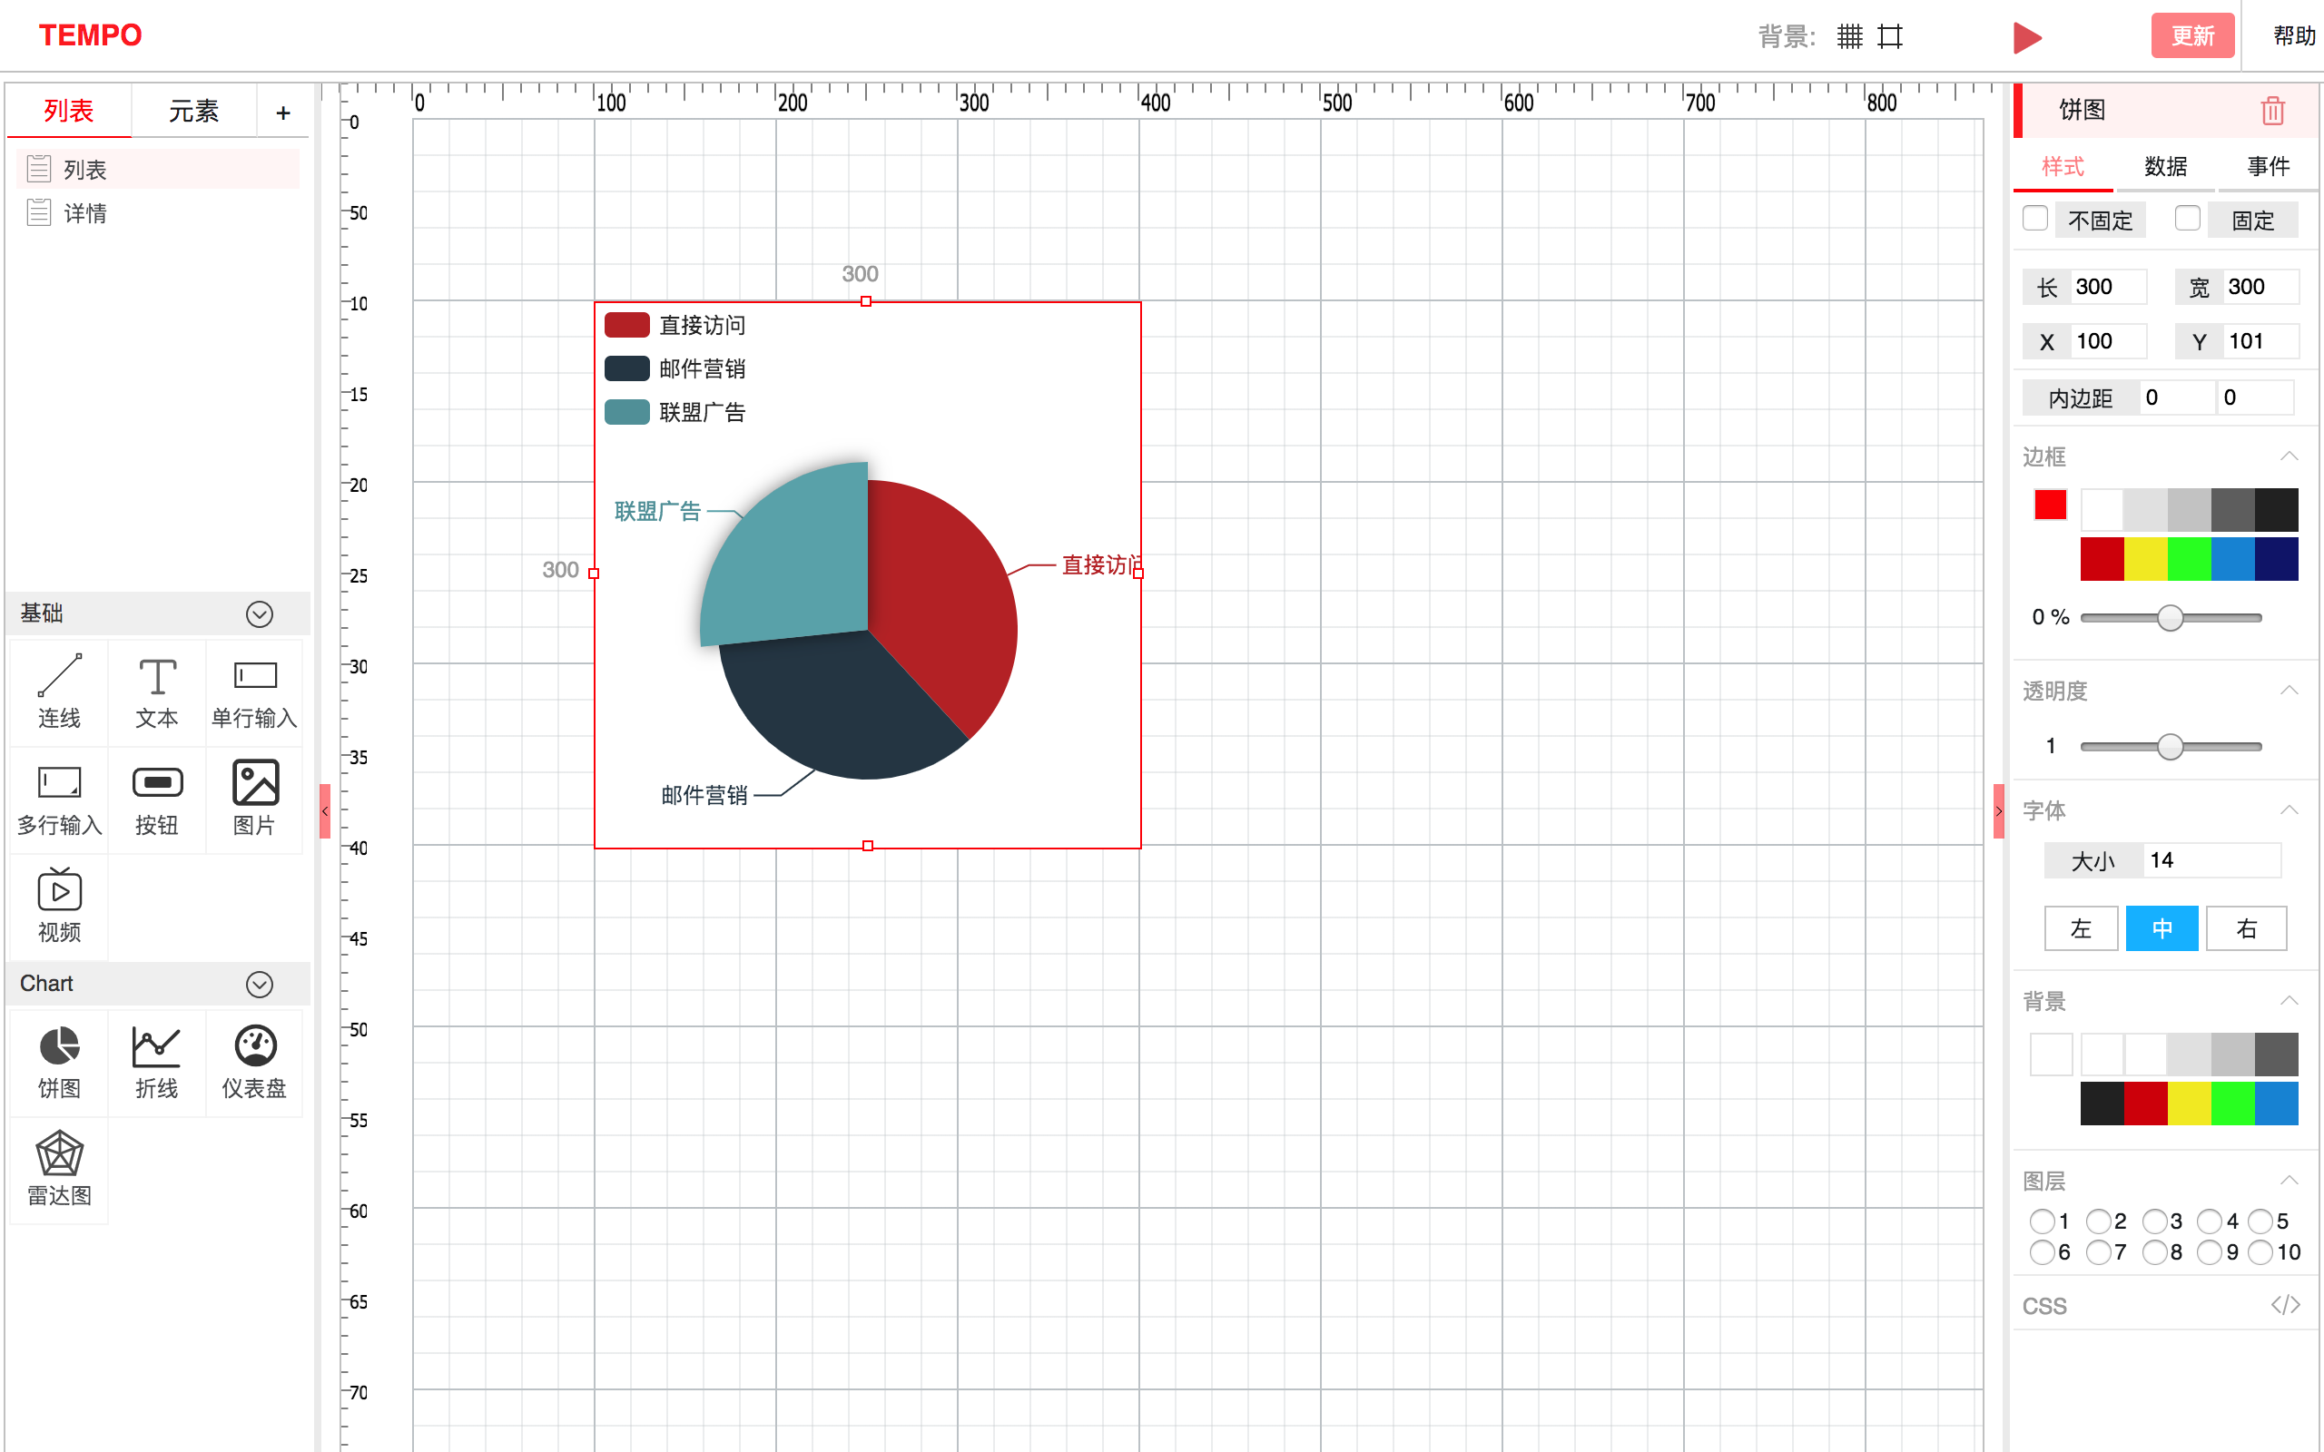
Task: Tick the 固定 checkbox
Action: [2187, 219]
